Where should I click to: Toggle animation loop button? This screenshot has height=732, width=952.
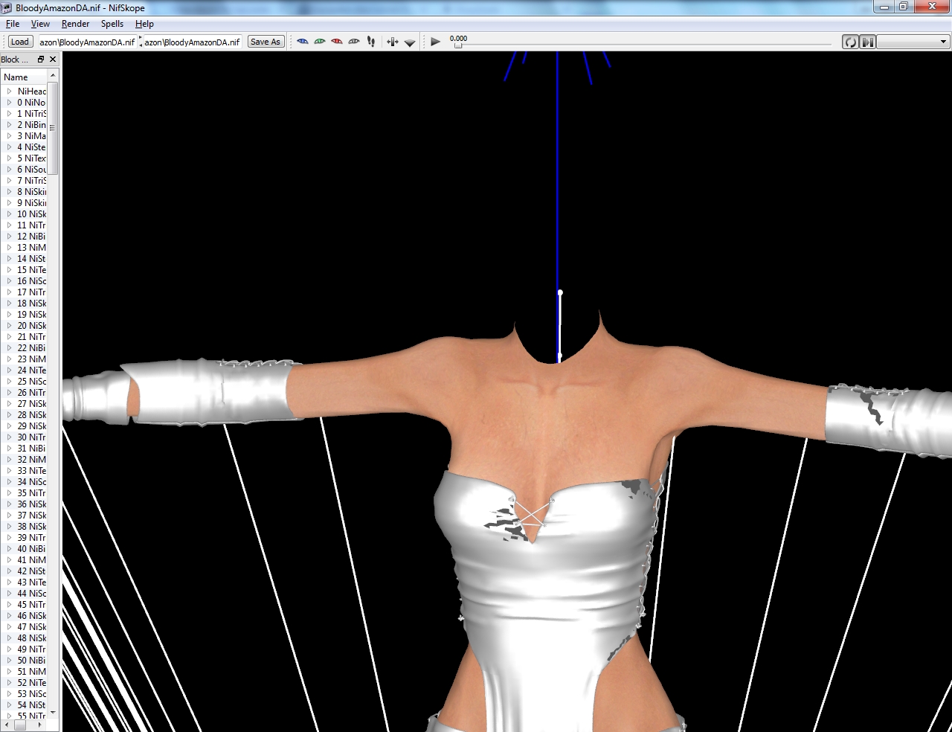(850, 42)
